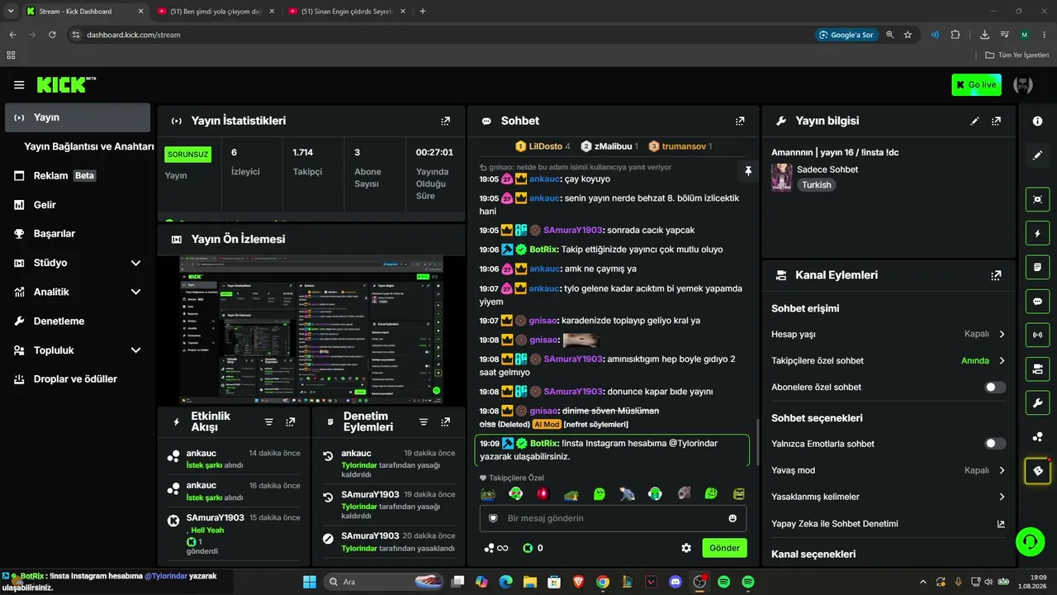Open the green headset support button
This screenshot has width=1057, height=595.
1030,542
